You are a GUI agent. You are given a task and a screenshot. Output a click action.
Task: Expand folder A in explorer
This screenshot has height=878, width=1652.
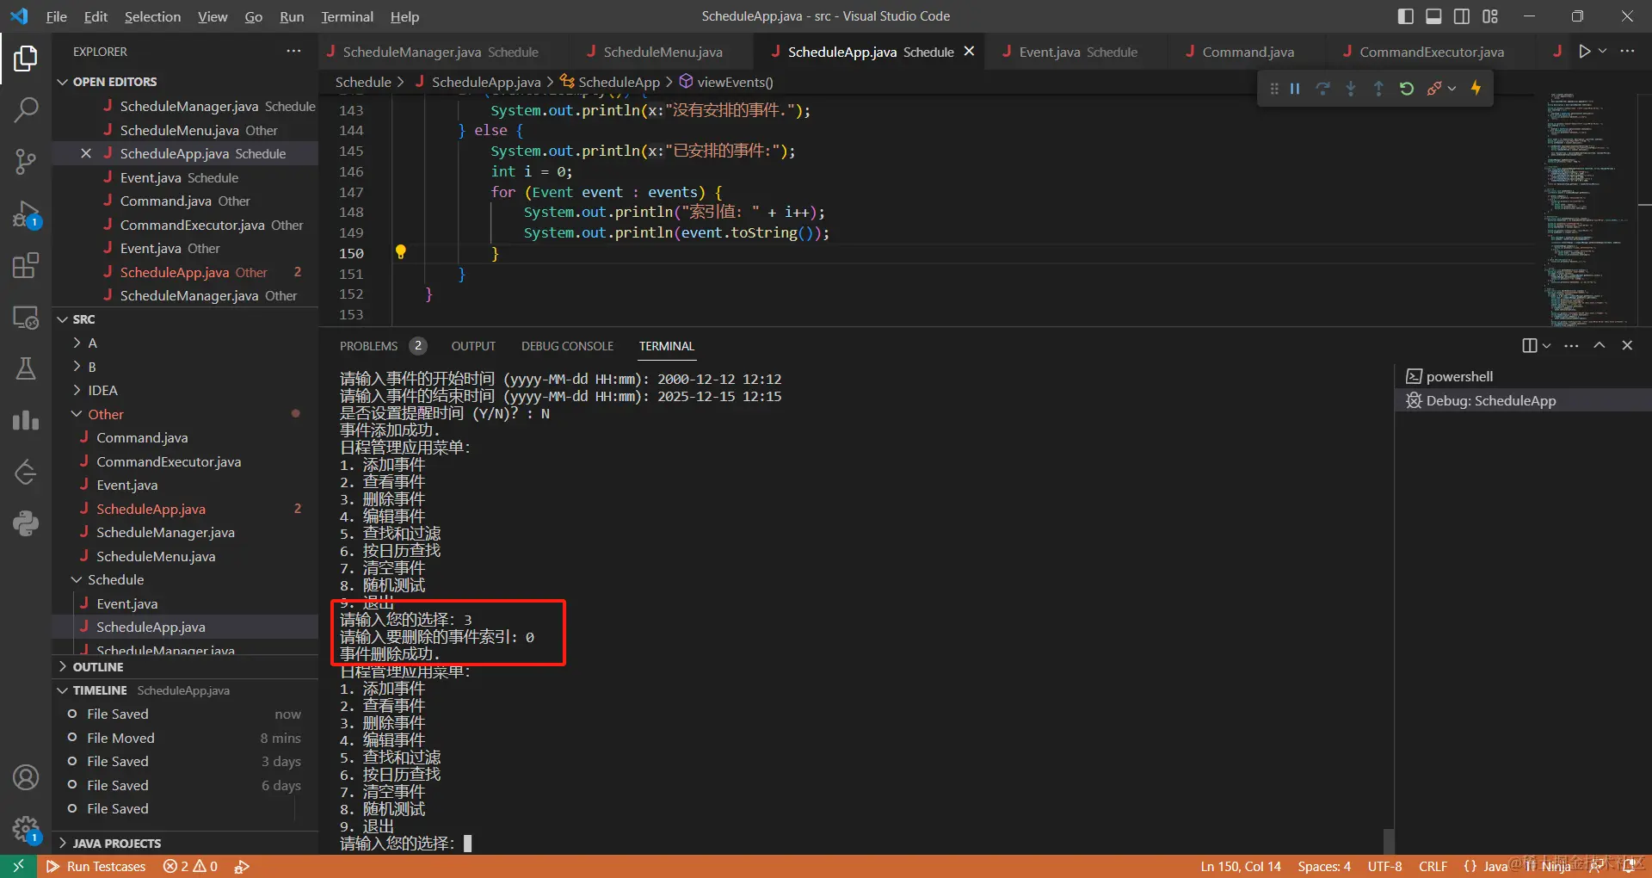pyautogui.click(x=185, y=343)
